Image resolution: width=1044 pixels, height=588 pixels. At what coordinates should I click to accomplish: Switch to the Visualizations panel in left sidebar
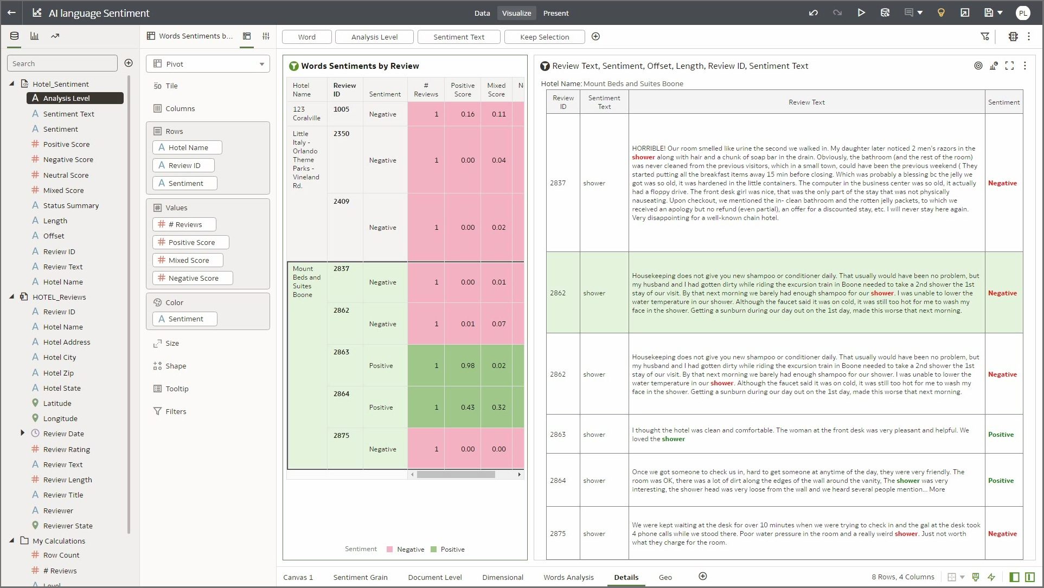click(34, 35)
